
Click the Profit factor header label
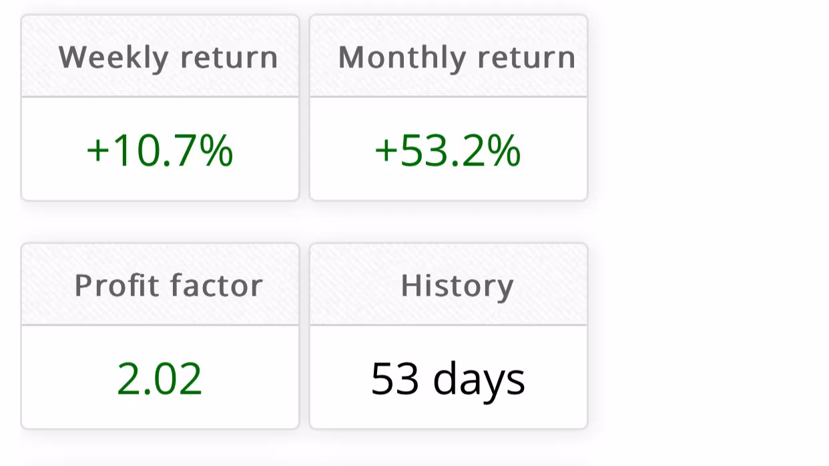pyautogui.click(x=168, y=286)
